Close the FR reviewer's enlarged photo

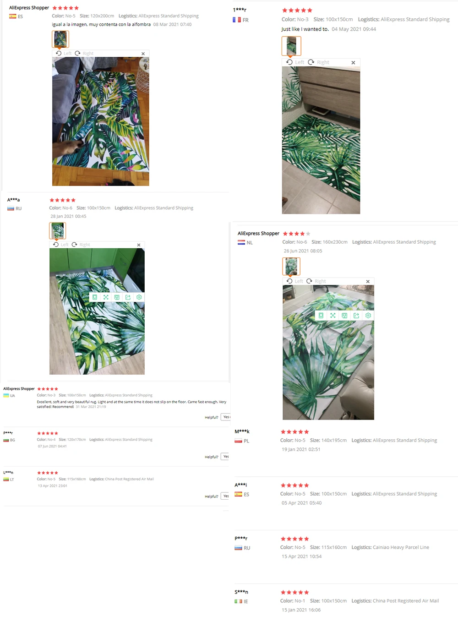[353, 63]
